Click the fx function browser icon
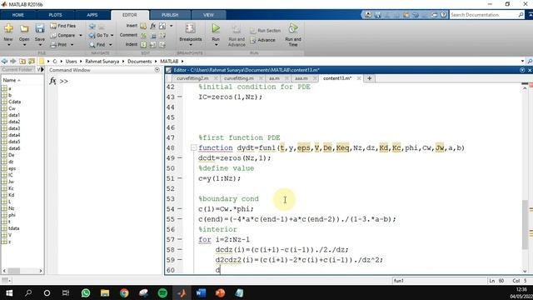This screenshot has width=533, height=300. pos(52,81)
